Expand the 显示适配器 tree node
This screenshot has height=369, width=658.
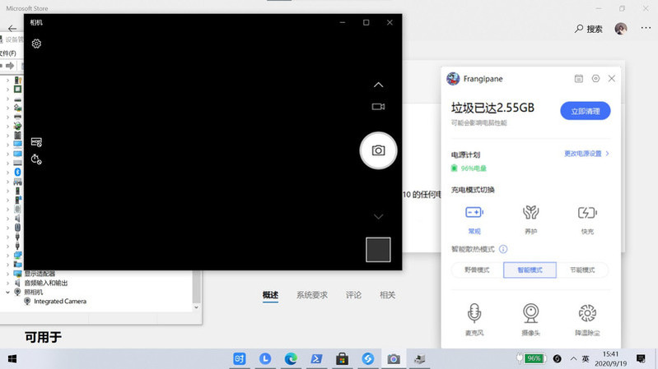[x=8, y=274]
